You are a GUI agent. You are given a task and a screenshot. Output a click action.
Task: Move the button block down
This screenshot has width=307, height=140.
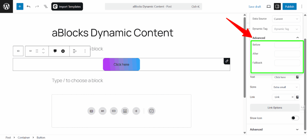pos(43,53)
